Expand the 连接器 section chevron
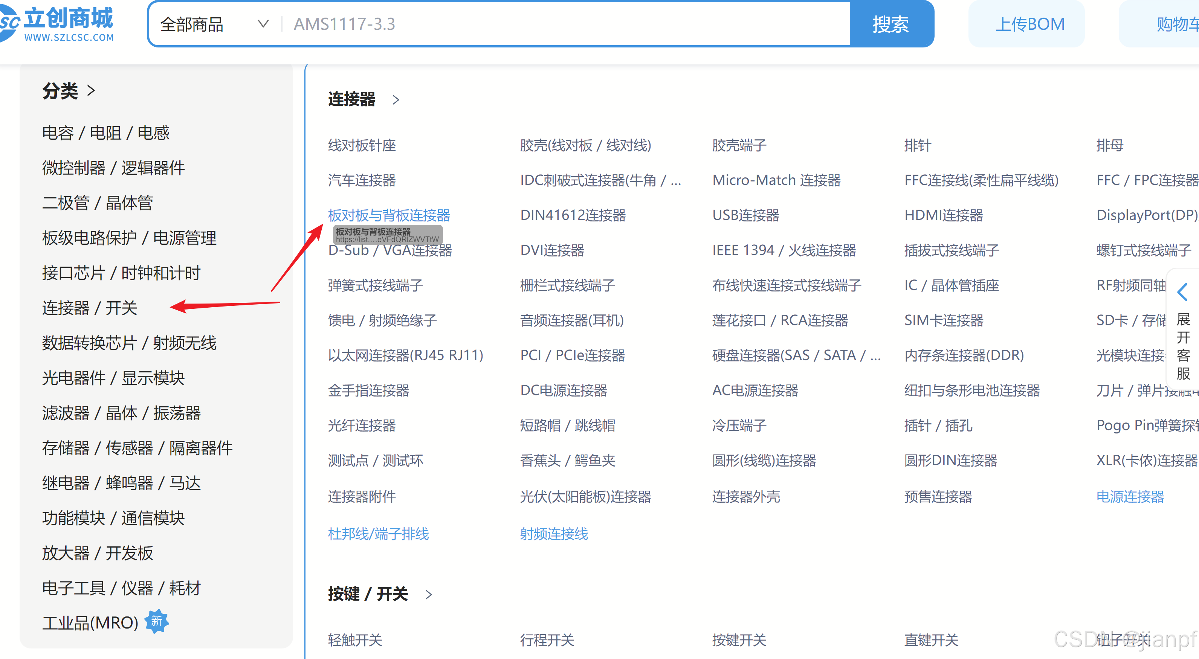1199x659 pixels. pyautogui.click(x=396, y=99)
